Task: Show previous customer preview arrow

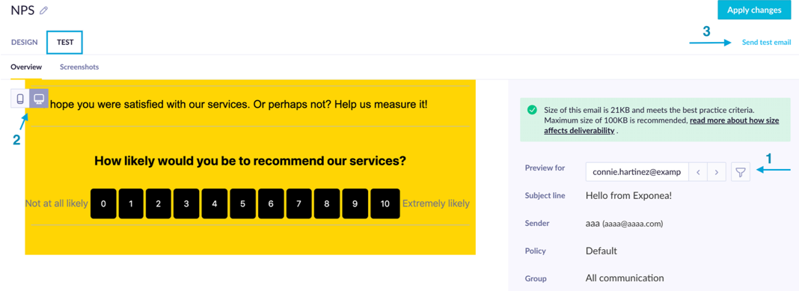Action: pyautogui.click(x=698, y=172)
